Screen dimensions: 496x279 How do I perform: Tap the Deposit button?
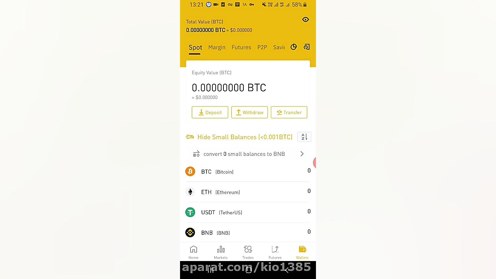click(210, 112)
